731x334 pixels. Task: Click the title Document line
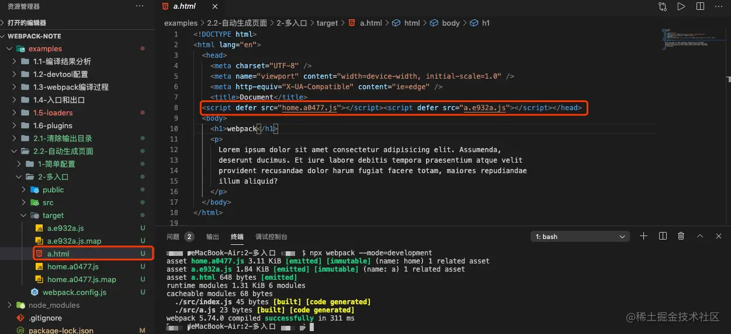(258, 97)
